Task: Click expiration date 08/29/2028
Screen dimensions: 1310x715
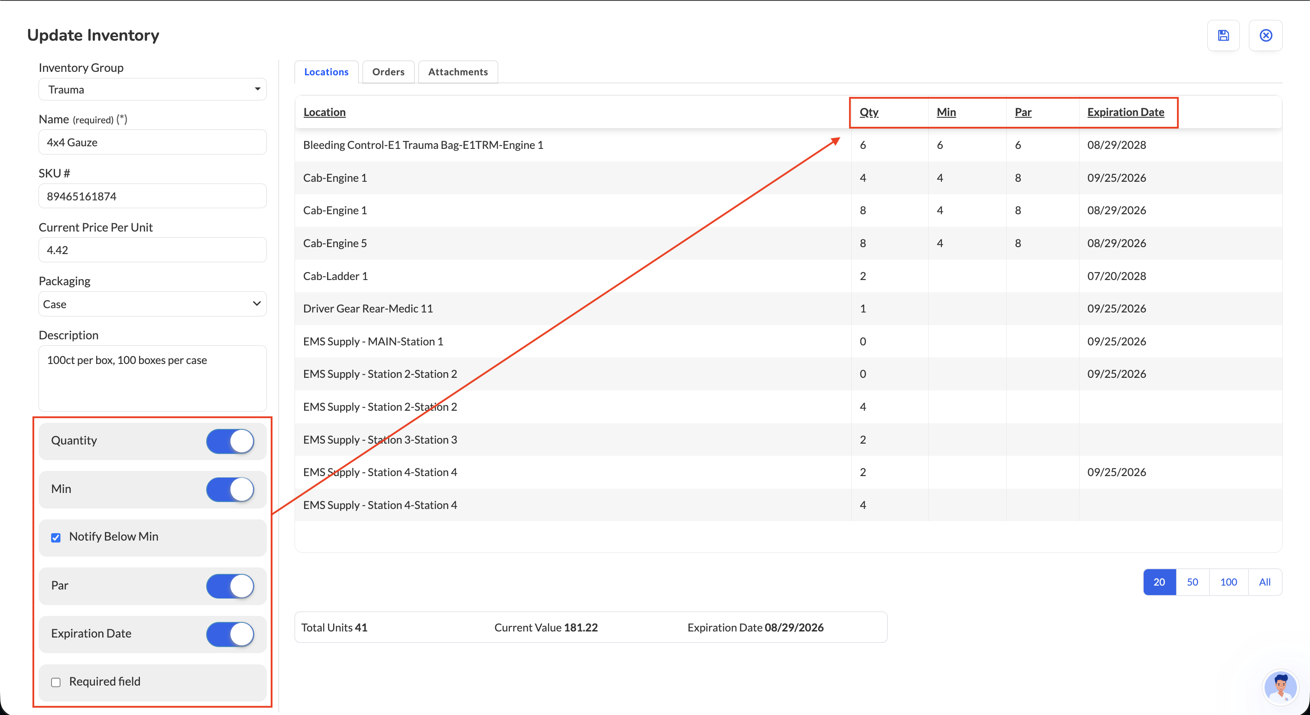Action: coord(1117,145)
